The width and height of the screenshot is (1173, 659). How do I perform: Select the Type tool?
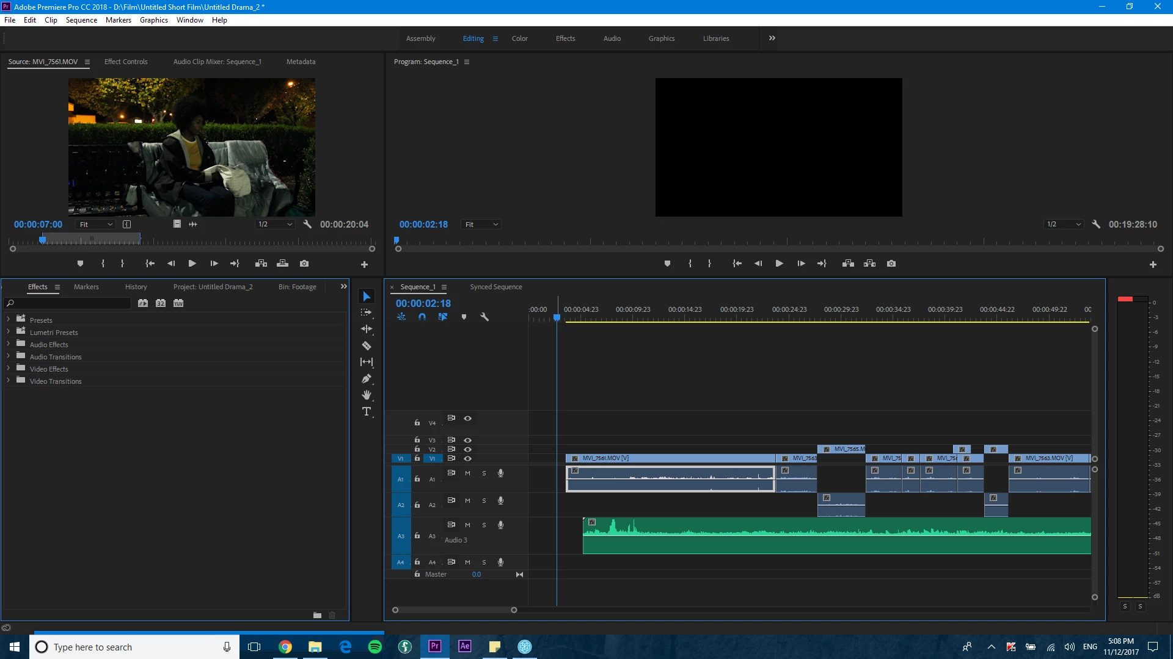367,411
